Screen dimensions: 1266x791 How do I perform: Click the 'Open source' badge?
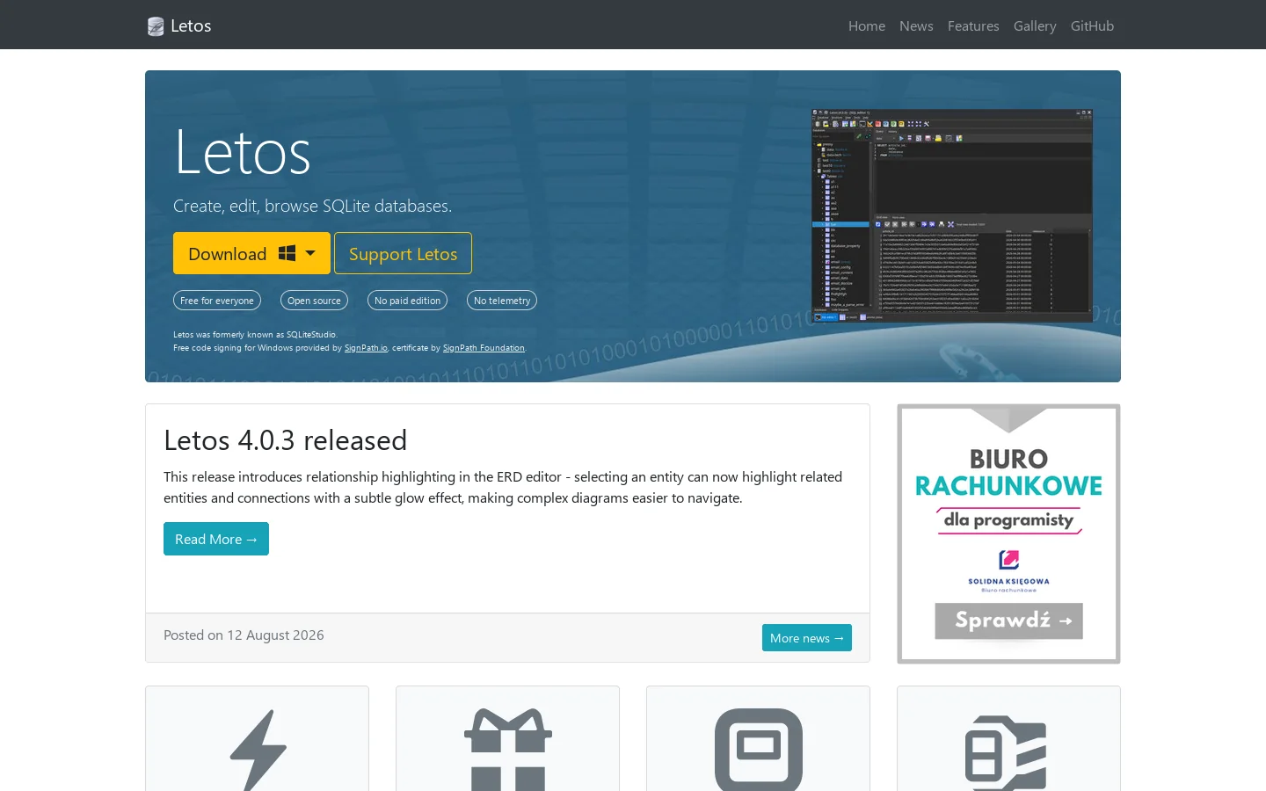point(314,301)
